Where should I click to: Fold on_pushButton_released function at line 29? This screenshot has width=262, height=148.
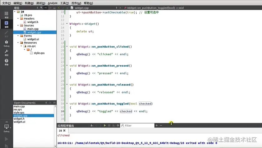pos(67,85)
